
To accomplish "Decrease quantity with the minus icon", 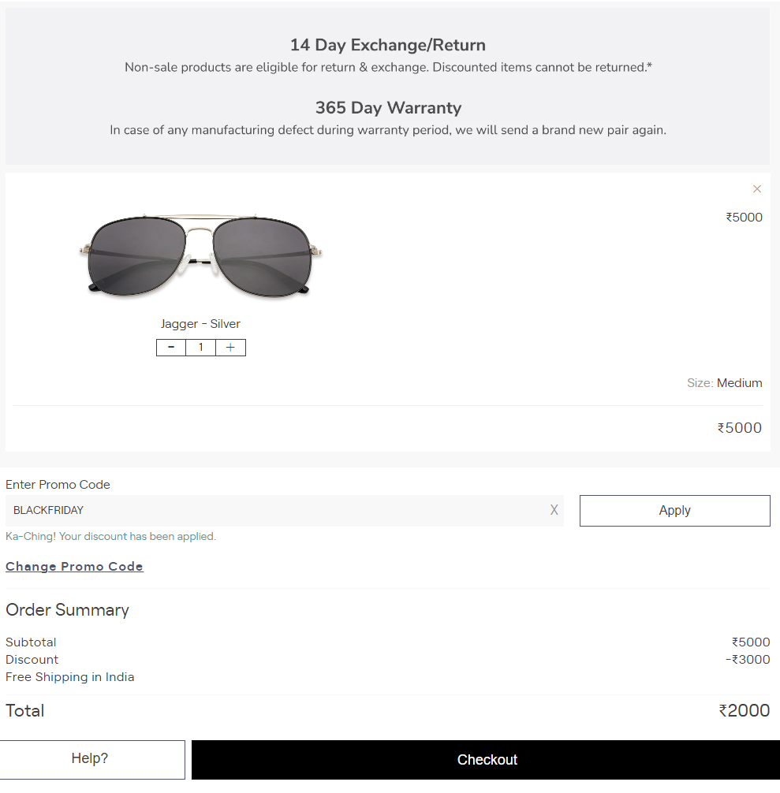I will 171,347.
